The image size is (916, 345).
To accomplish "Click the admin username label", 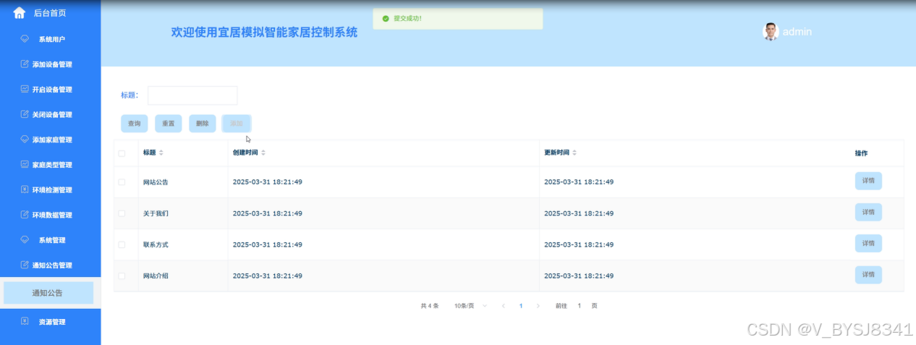I will (797, 32).
